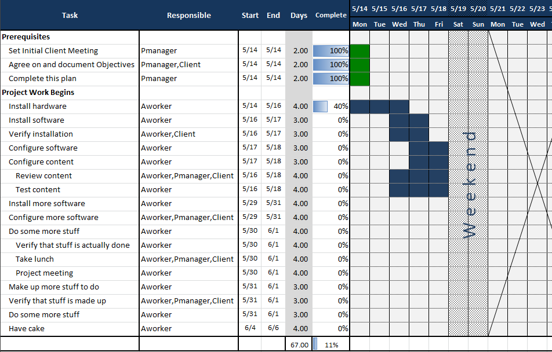Click the green Gantt bar for "Set Initial Client Meeting"
The height and width of the screenshot is (352, 552).
click(x=359, y=51)
